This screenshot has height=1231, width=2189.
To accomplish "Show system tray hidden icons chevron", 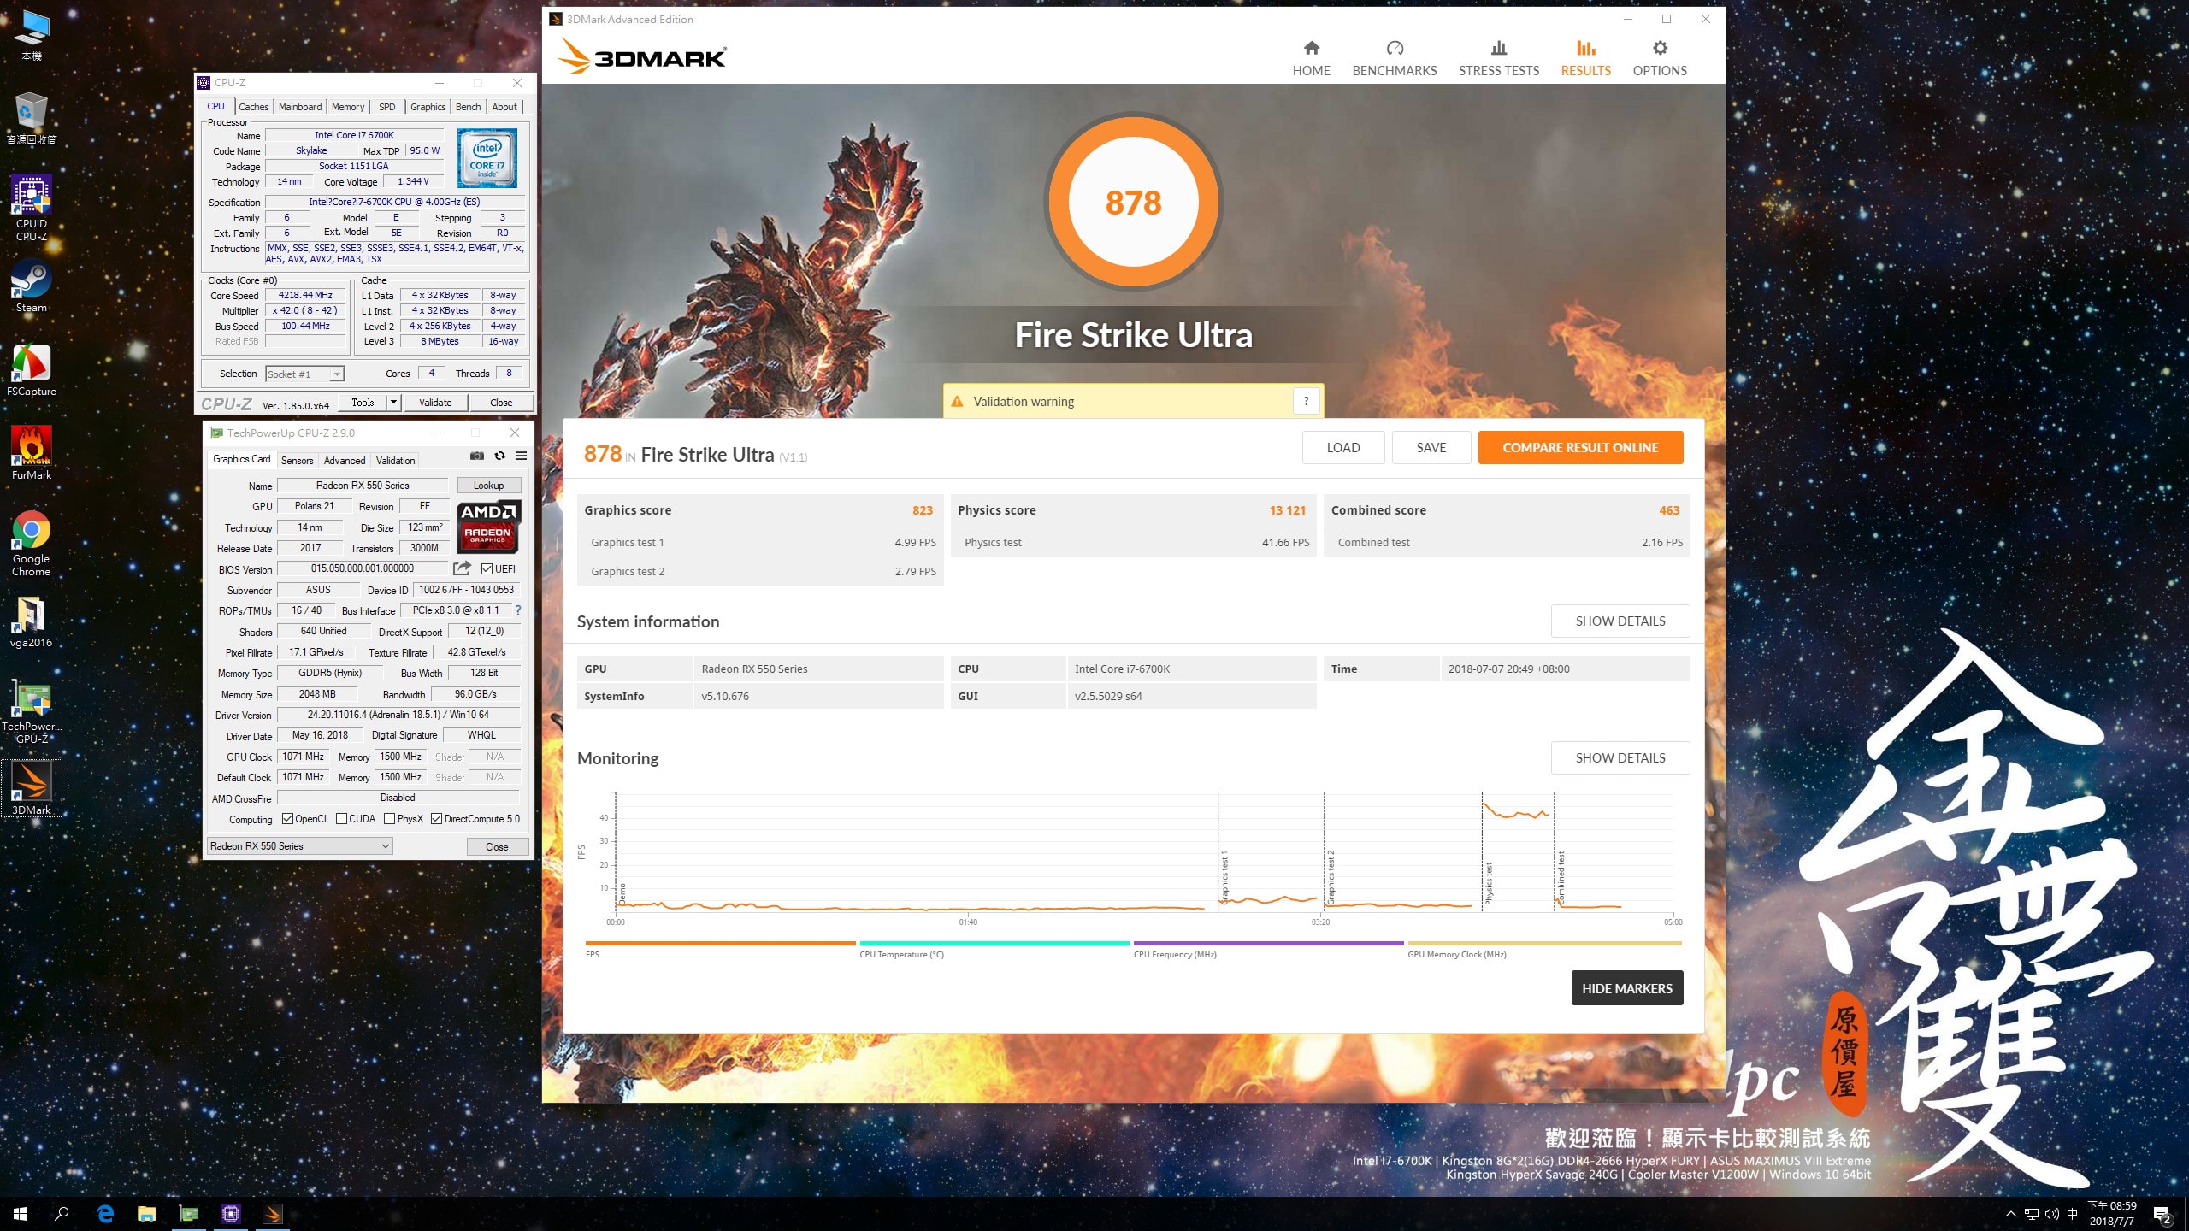I will [2010, 1214].
